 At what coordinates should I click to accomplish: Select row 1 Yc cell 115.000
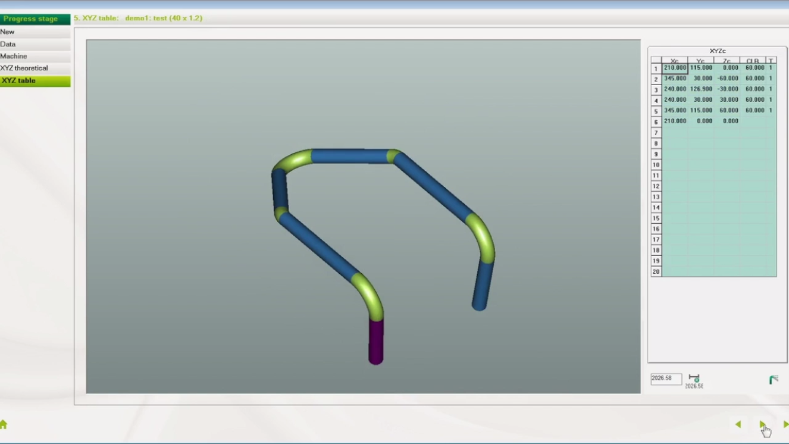pos(701,68)
